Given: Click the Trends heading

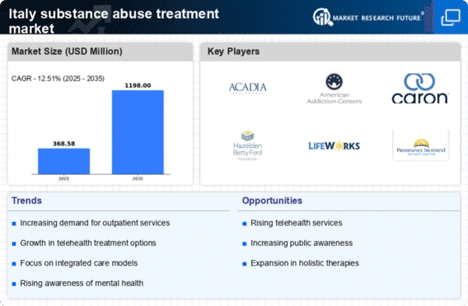Looking at the screenshot, I should point(27,201).
